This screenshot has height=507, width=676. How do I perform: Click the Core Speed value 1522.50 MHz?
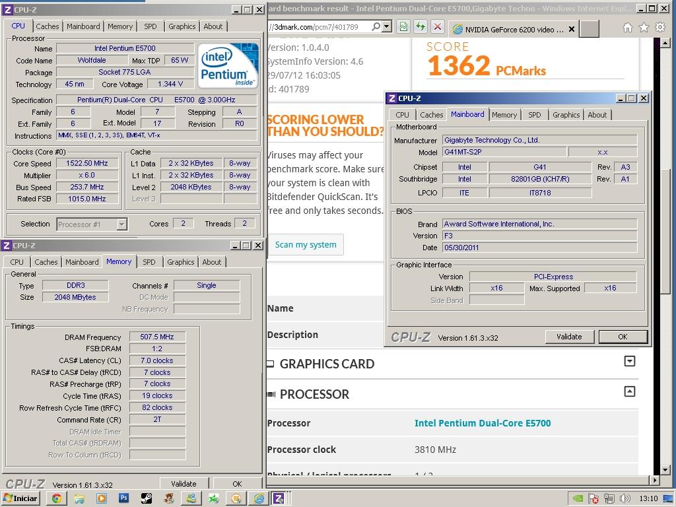(x=87, y=164)
